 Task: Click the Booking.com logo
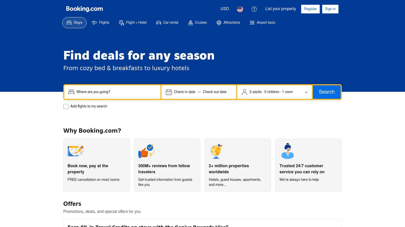(x=85, y=9)
